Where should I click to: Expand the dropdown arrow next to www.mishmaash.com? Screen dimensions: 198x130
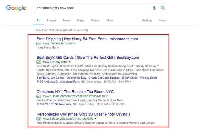[75, 43]
